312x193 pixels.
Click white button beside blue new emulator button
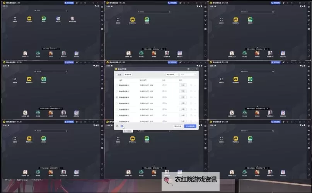178,126
